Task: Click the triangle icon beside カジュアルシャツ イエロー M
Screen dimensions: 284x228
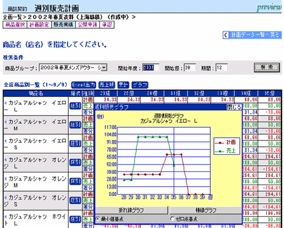Action: (x=6, y=122)
